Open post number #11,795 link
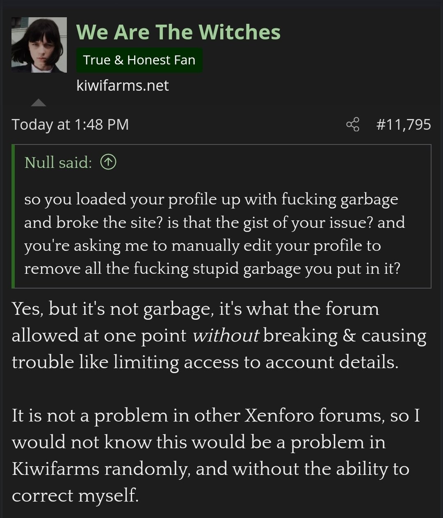 click(x=404, y=124)
